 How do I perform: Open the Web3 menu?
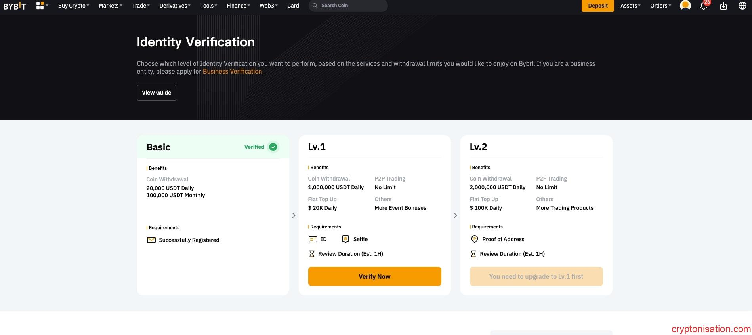pos(268,6)
